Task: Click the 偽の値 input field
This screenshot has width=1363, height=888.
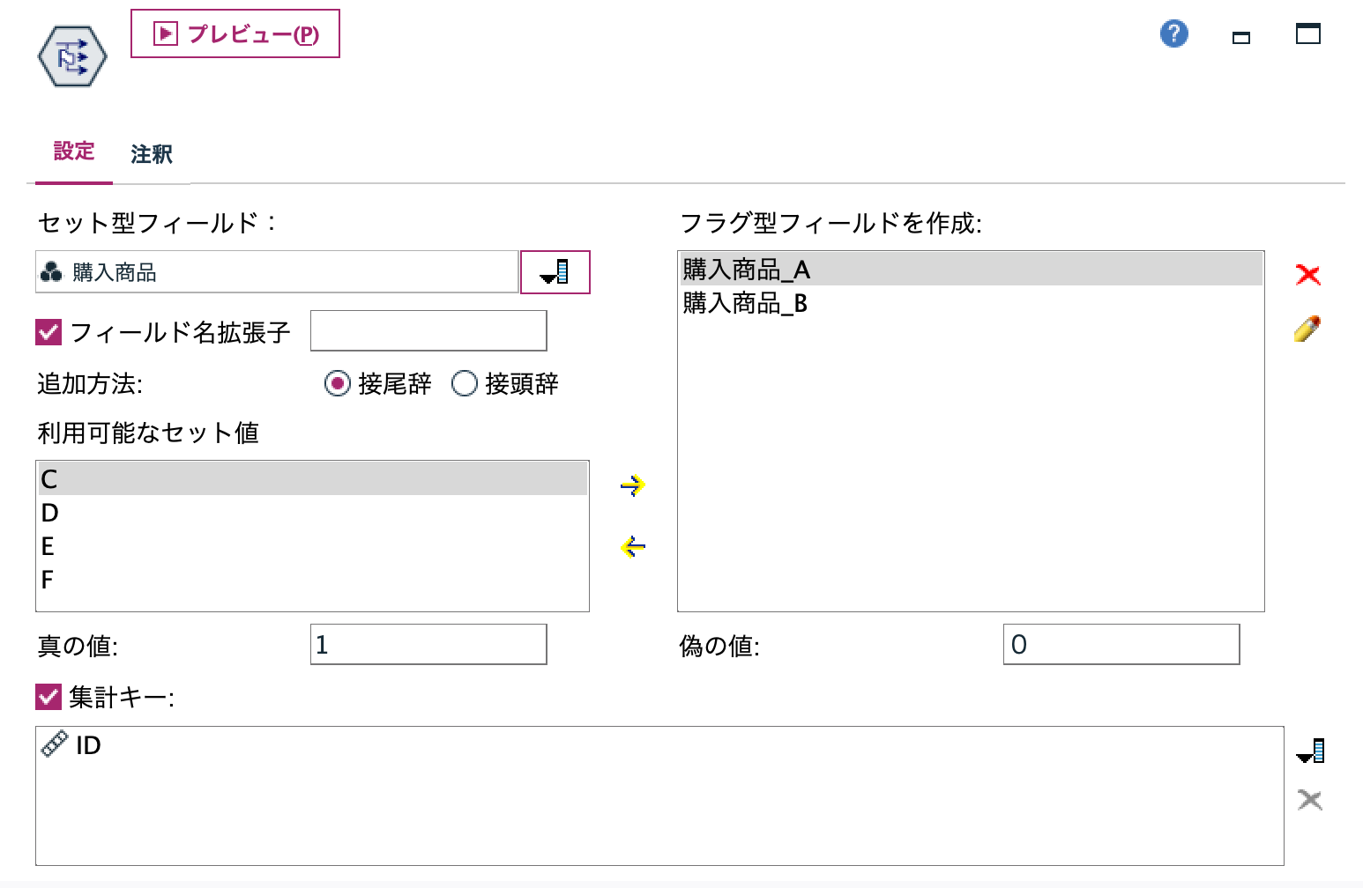Action: (1120, 645)
